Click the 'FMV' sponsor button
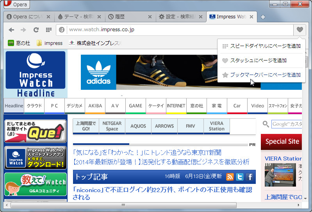The height and width of the screenshot is (212, 312). pyautogui.click(x=191, y=126)
